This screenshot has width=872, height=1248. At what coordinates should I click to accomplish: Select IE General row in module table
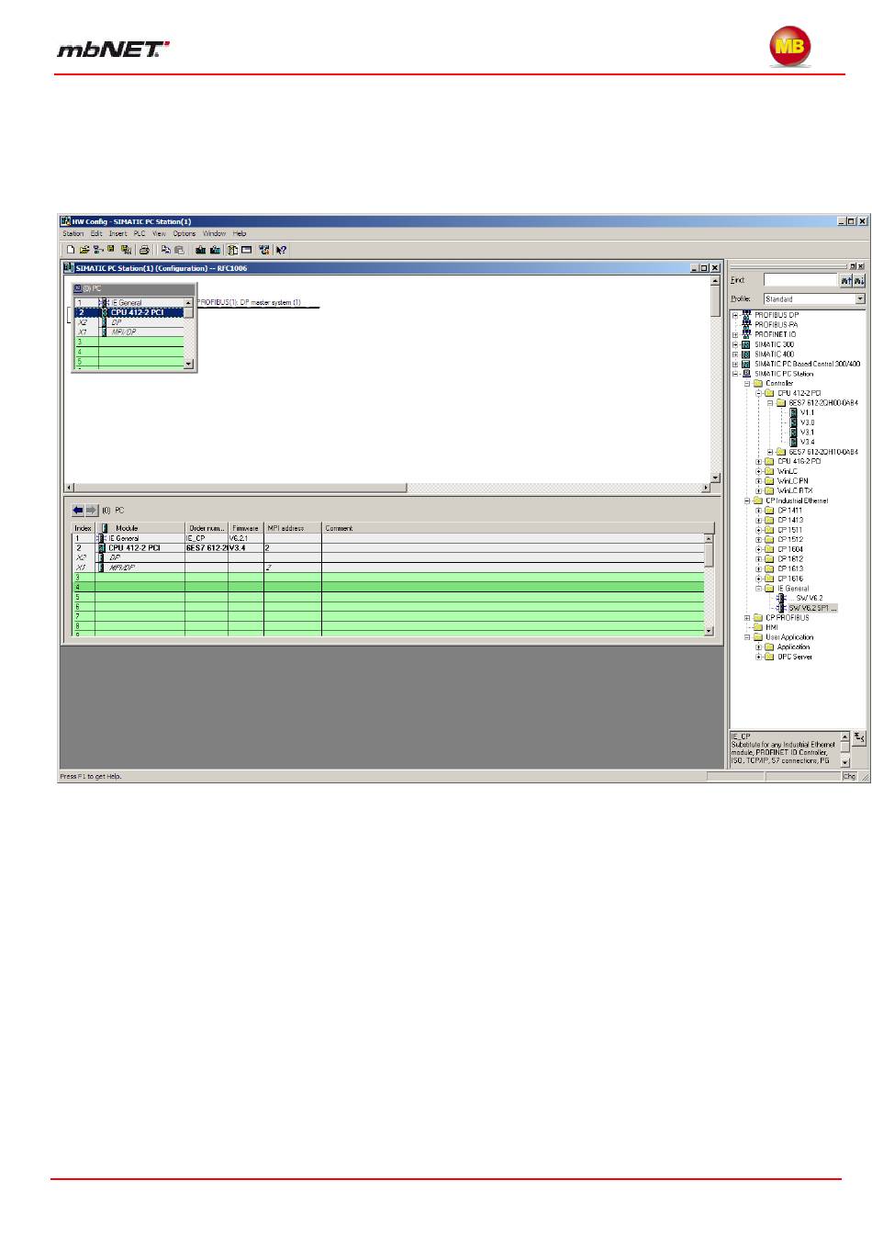pos(388,538)
